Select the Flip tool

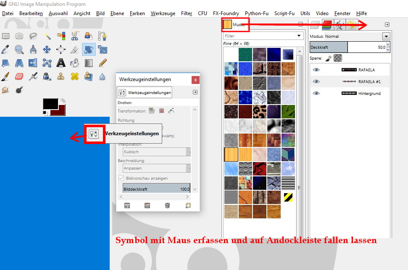click(x=33, y=63)
